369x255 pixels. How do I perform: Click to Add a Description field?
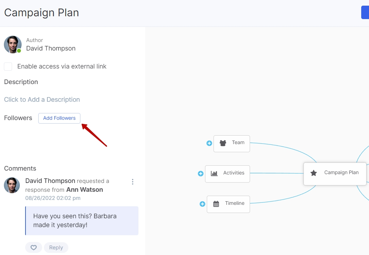tap(42, 100)
